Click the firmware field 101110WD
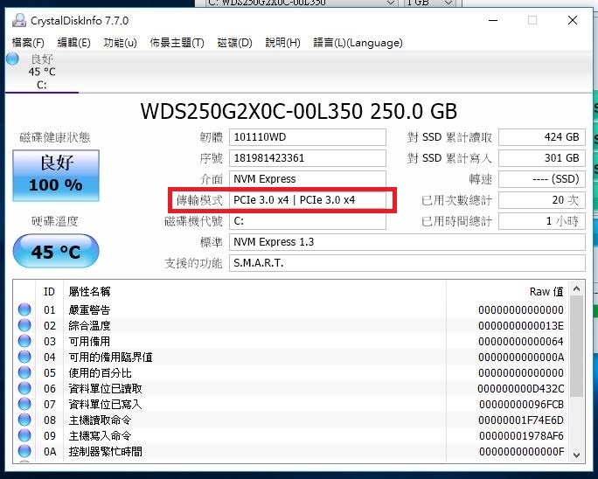Image resolution: width=598 pixels, height=479 pixels. 308,137
